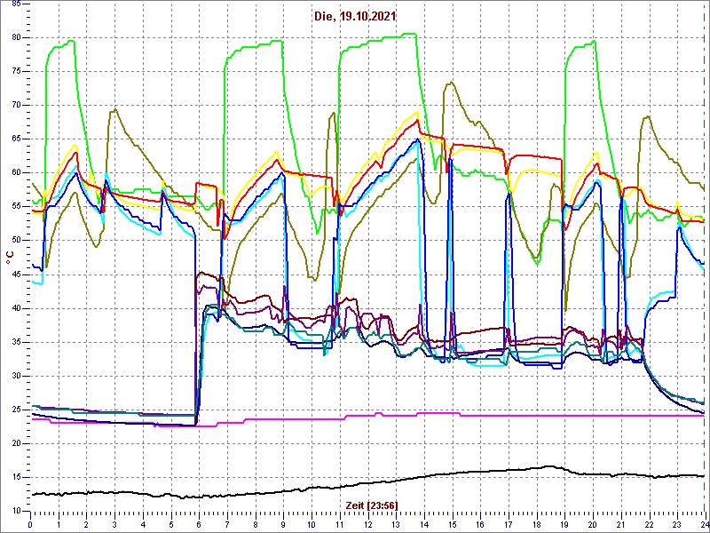Image resolution: width=710 pixels, height=533 pixels.
Task: Click the 45 label on the temperature axis
Action: (15, 274)
